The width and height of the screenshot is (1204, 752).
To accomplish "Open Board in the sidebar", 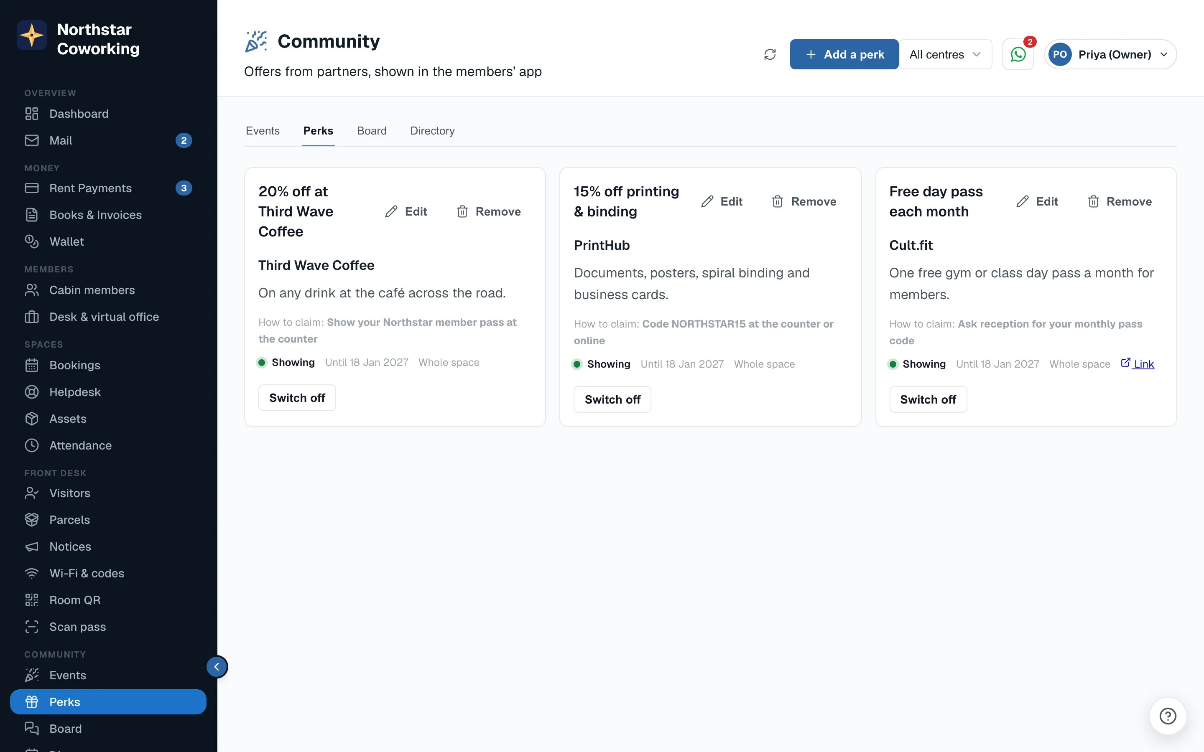I will point(108,729).
